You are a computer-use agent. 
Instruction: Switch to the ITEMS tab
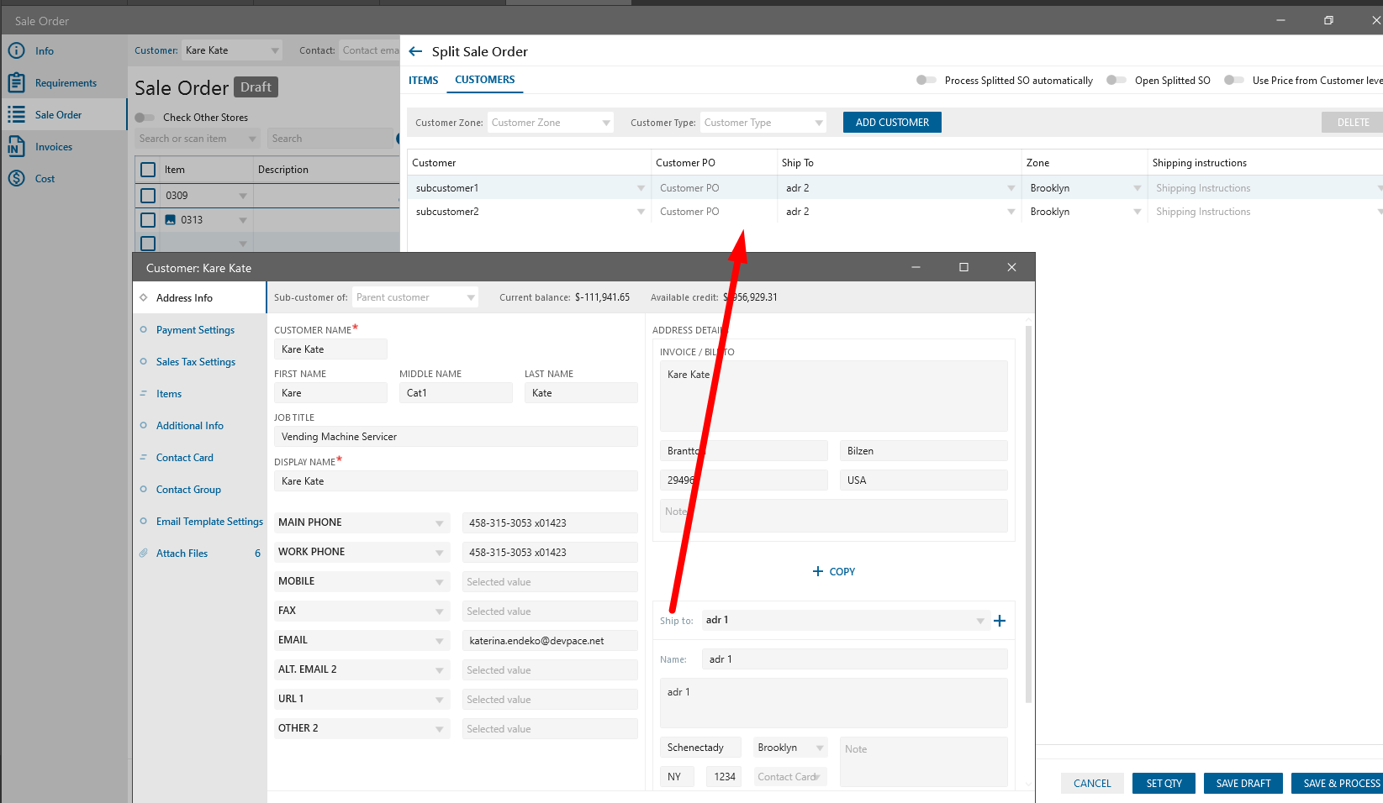pyautogui.click(x=423, y=81)
